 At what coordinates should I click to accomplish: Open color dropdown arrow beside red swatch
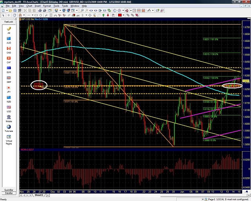[123, 15]
